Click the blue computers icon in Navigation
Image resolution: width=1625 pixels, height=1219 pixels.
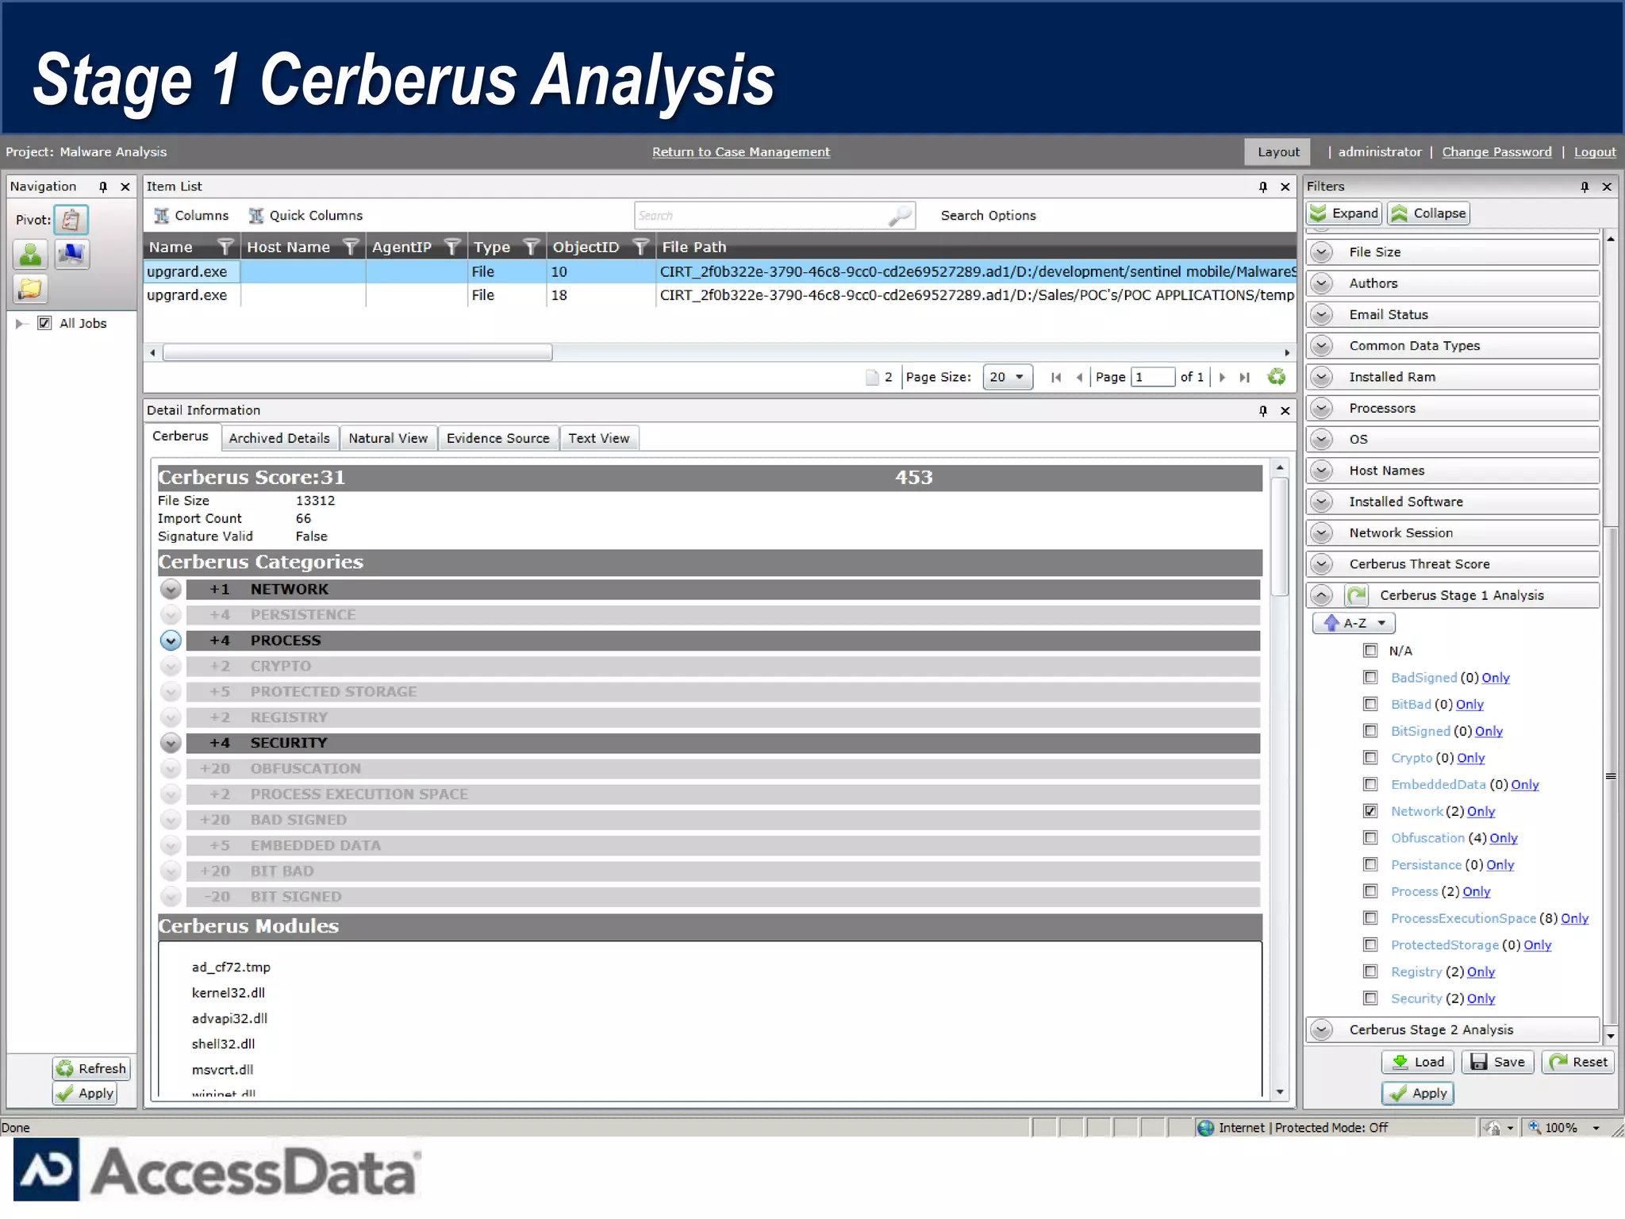72,254
